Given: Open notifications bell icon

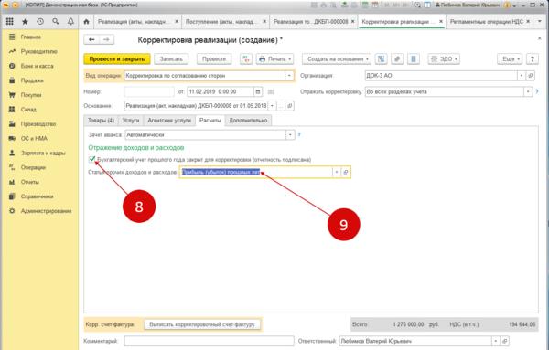Looking at the screenshot, I should pyautogui.click(x=70, y=22).
